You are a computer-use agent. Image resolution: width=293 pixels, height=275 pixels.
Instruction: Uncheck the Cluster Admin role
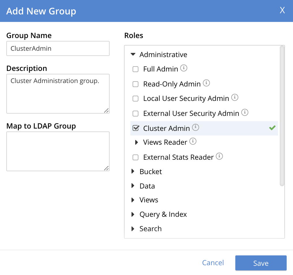pos(135,128)
